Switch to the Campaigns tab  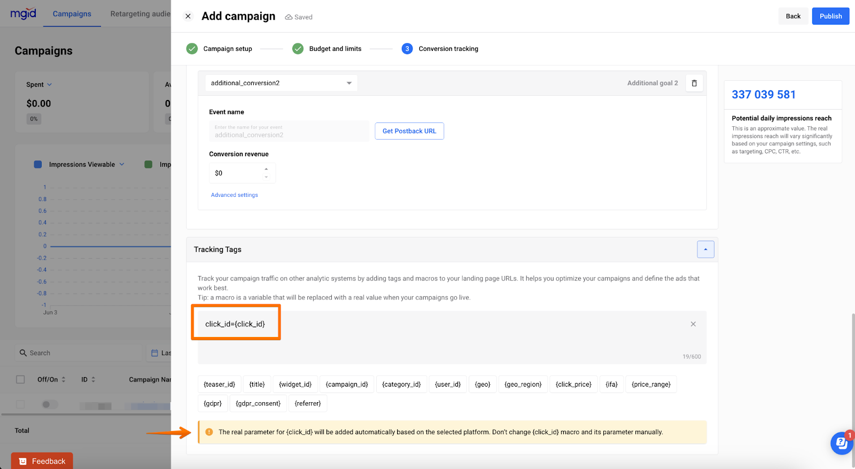pos(72,14)
